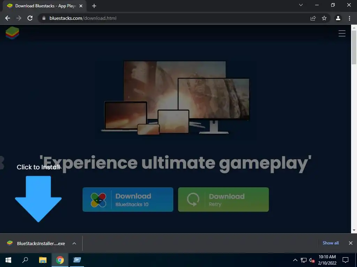This screenshot has height=267, width=357.
Task: Bookmark this tab with the star icon
Action: pos(324,18)
